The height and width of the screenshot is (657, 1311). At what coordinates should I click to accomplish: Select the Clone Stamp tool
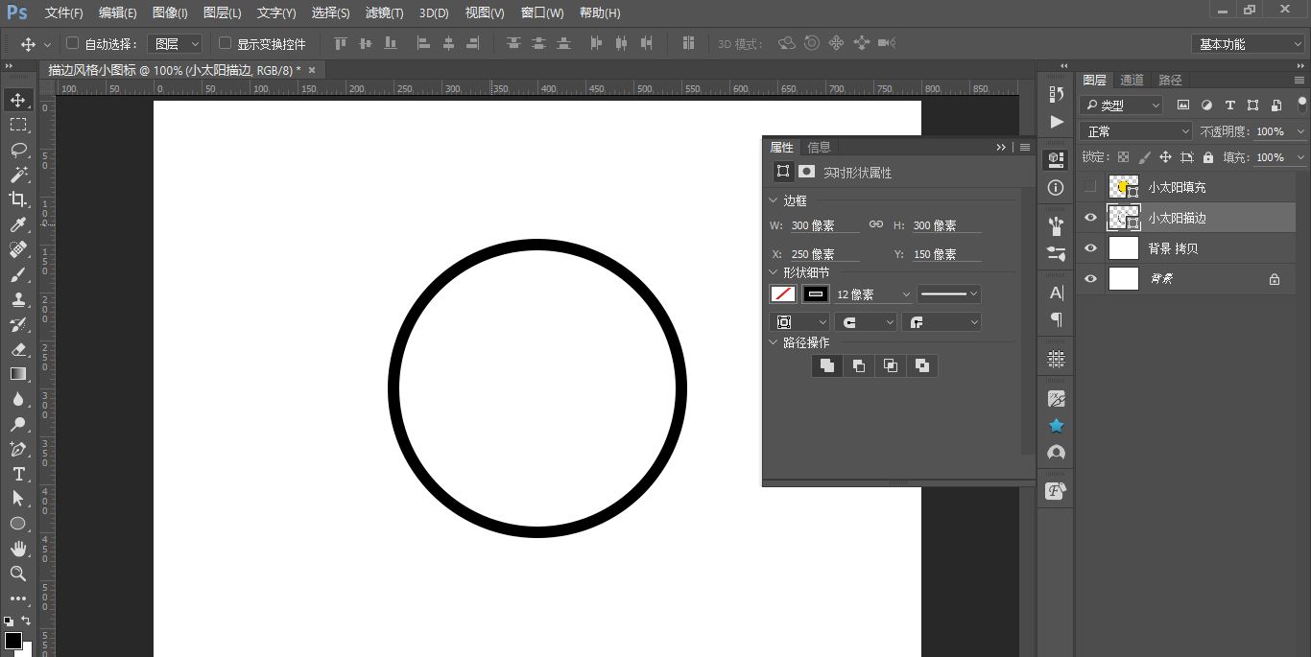tap(18, 299)
